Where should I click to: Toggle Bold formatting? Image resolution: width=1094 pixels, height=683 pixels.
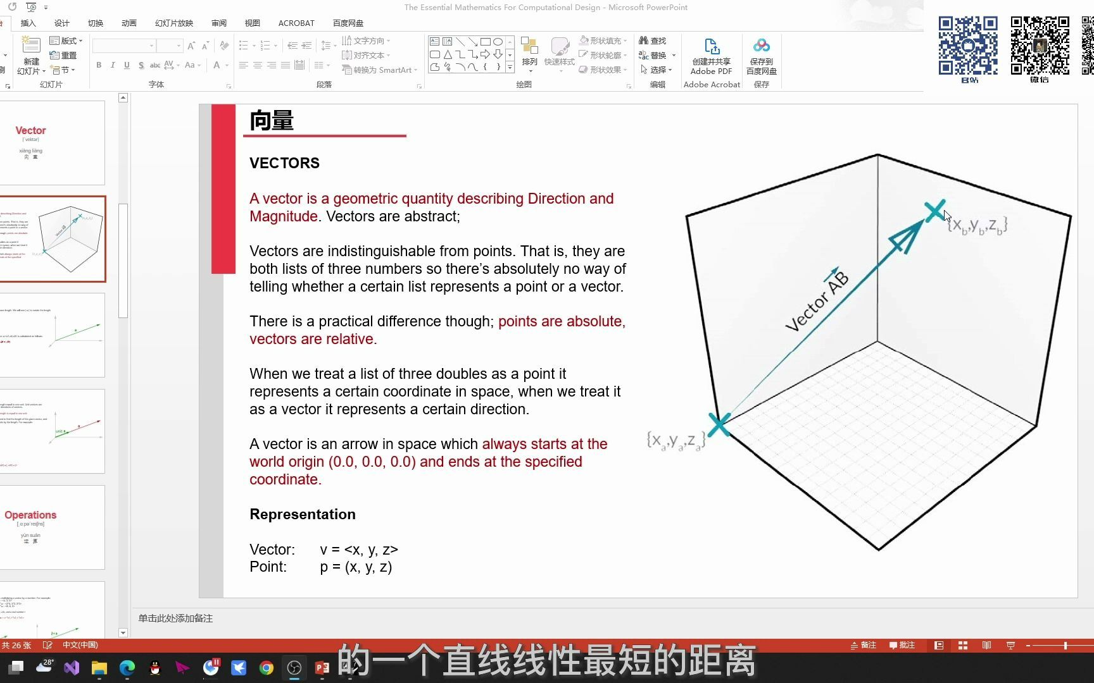(x=99, y=65)
